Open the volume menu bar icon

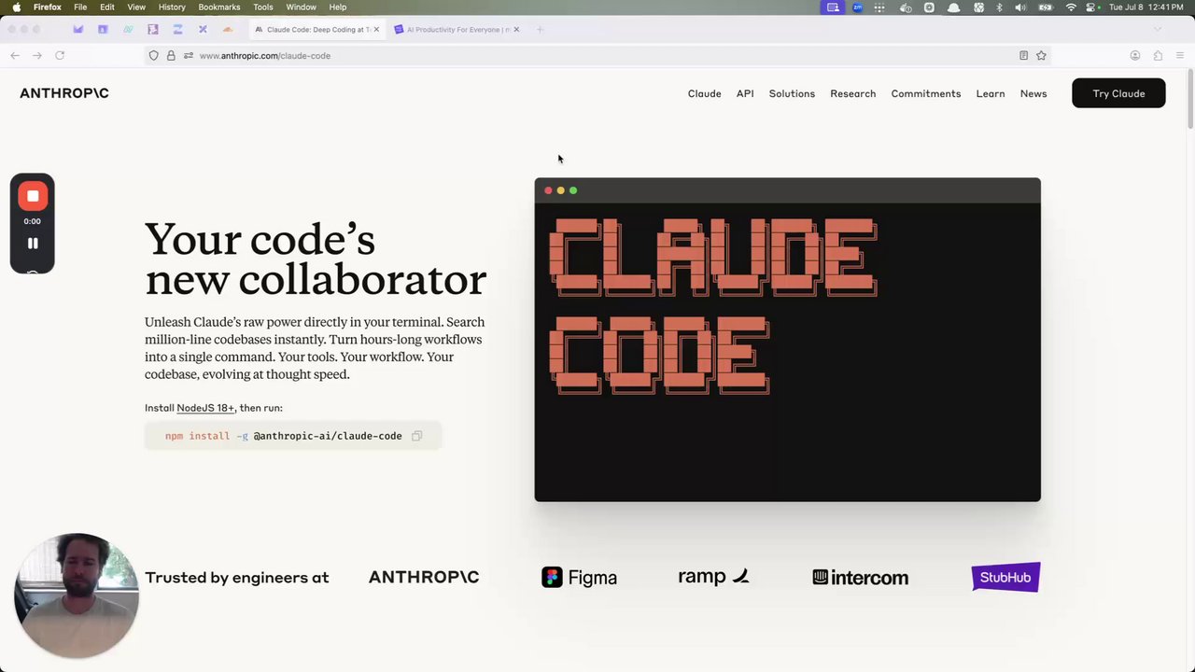(x=1020, y=7)
